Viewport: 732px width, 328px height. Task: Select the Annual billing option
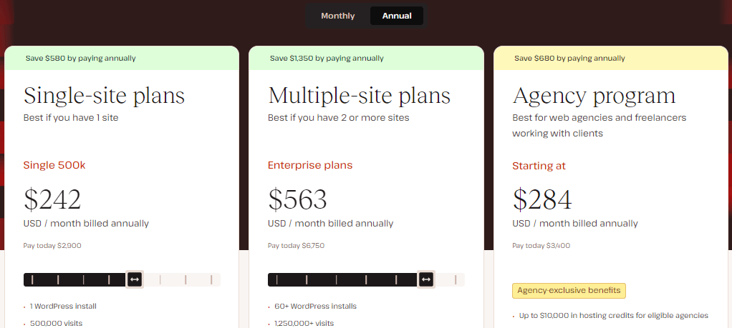tap(397, 16)
